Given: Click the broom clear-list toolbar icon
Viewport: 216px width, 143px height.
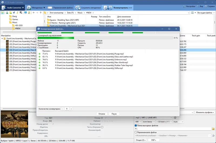Looking at the screenshot, I should 17,13.
